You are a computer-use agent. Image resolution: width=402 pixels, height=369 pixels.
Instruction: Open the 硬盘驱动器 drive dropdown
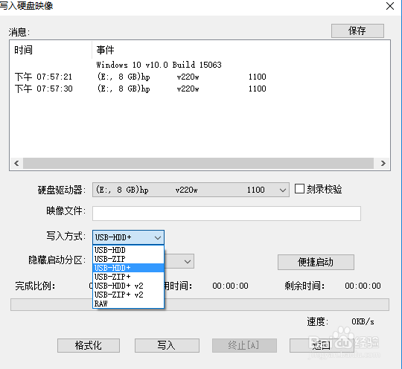pos(191,190)
